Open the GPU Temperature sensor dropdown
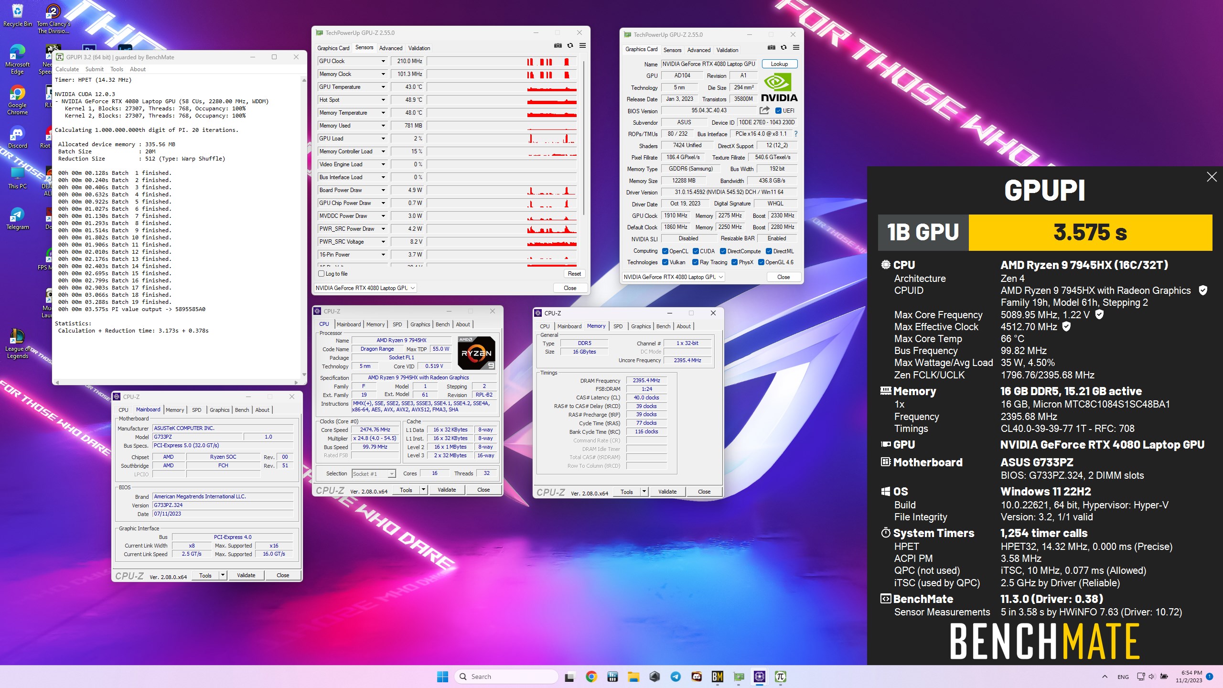This screenshot has width=1223, height=688. 383,87
